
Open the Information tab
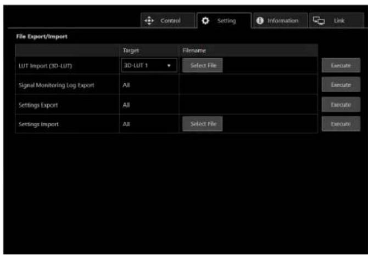281,21
